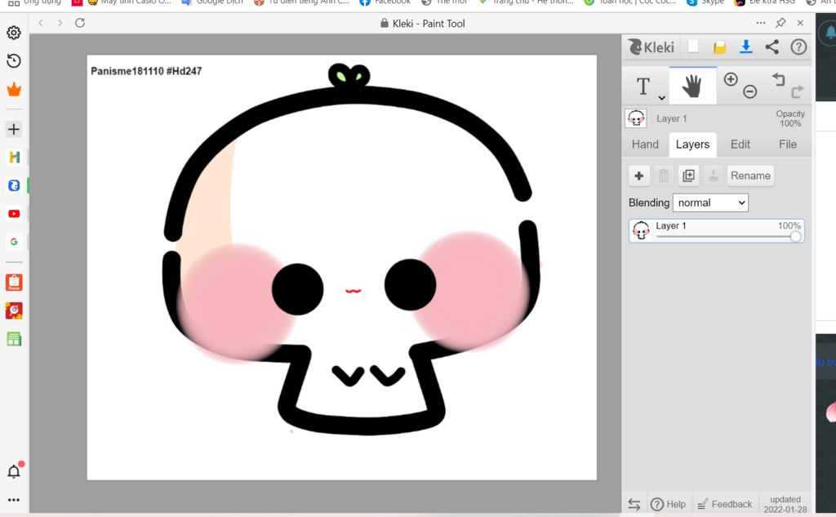Delete the layer with the trash icon
836x517 pixels.
(663, 176)
